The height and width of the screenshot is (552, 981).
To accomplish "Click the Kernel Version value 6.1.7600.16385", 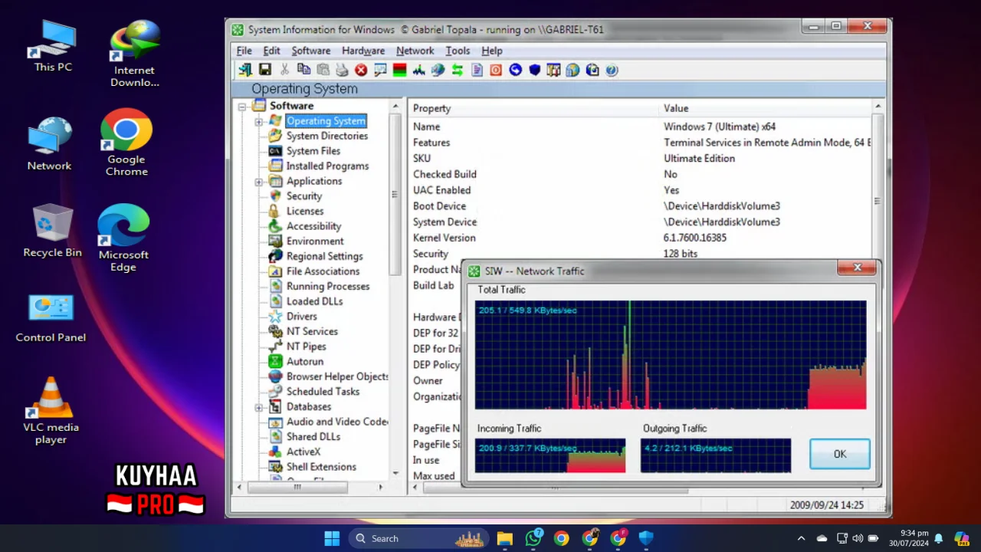I will [x=695, y=238].
